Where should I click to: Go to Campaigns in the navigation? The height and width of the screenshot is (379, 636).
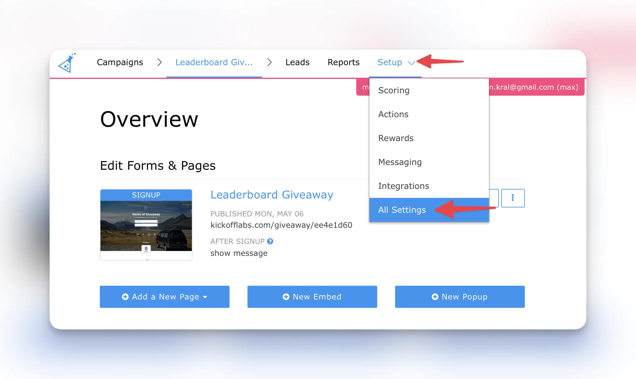(x=120, y=62)
